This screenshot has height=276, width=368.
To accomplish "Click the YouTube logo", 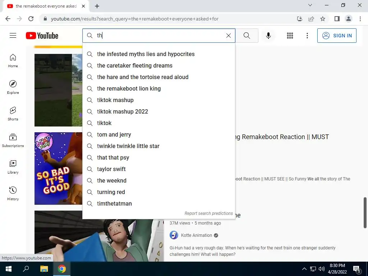I will point(42,36).
